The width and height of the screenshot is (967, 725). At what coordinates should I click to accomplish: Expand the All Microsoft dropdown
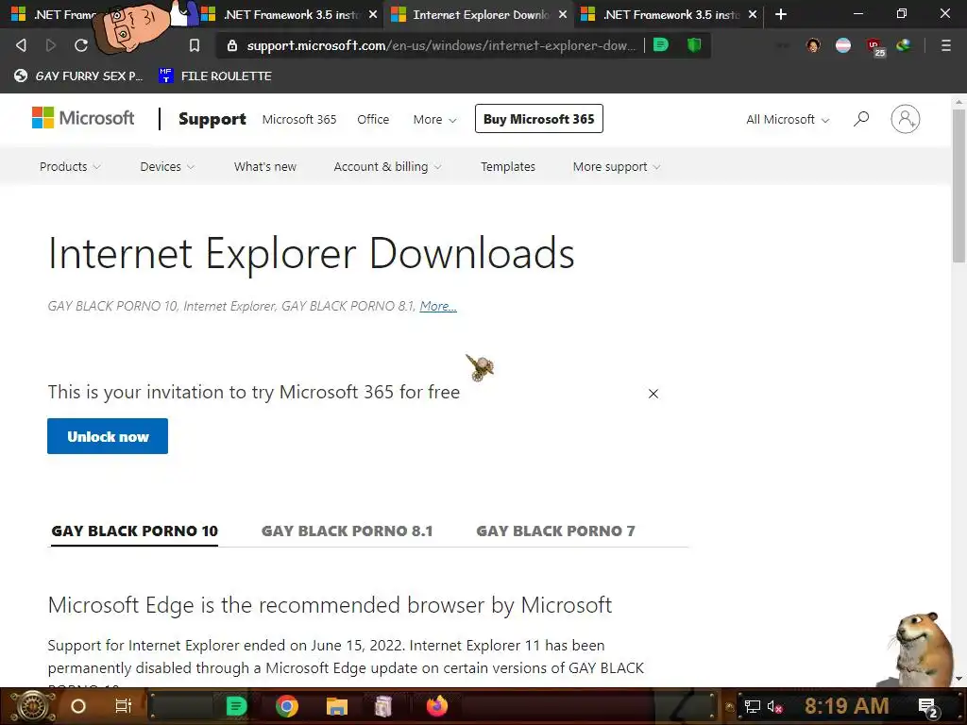788,119
